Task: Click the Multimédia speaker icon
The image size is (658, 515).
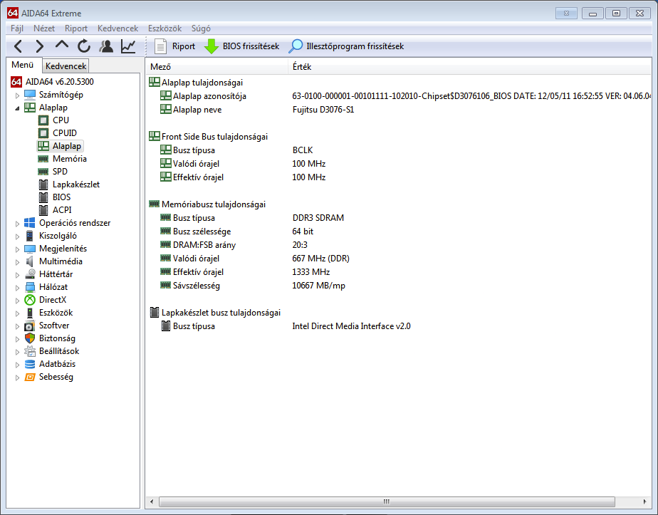Action: [30, 261]
